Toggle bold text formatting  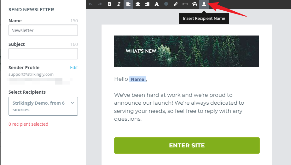[x=109, y=4]
